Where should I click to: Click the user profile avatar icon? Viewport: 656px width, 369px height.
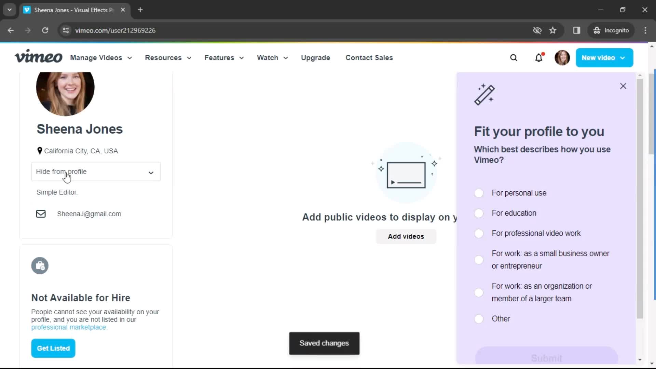(x=562, y=58)
